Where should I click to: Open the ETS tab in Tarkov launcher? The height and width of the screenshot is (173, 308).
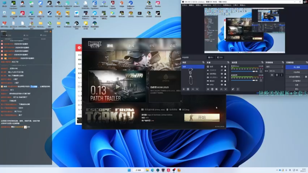click(x=152, y=46)
